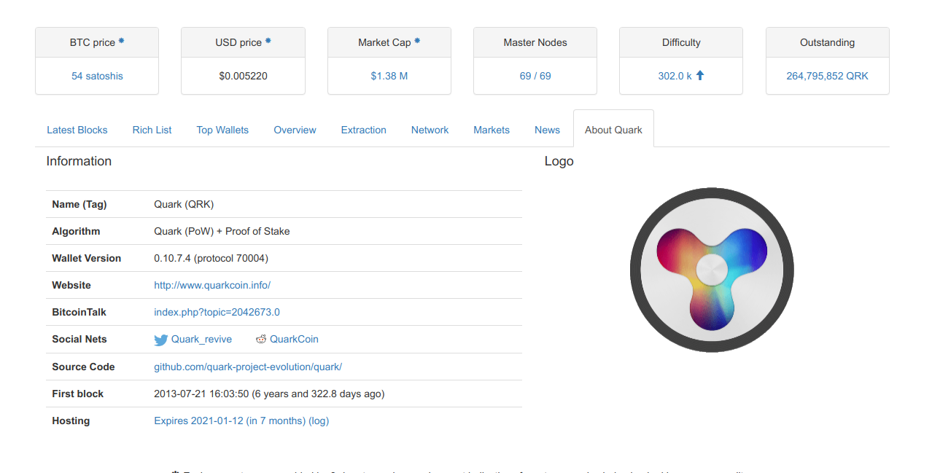Click the Quark coin logo image

click(x=711, y=270)
